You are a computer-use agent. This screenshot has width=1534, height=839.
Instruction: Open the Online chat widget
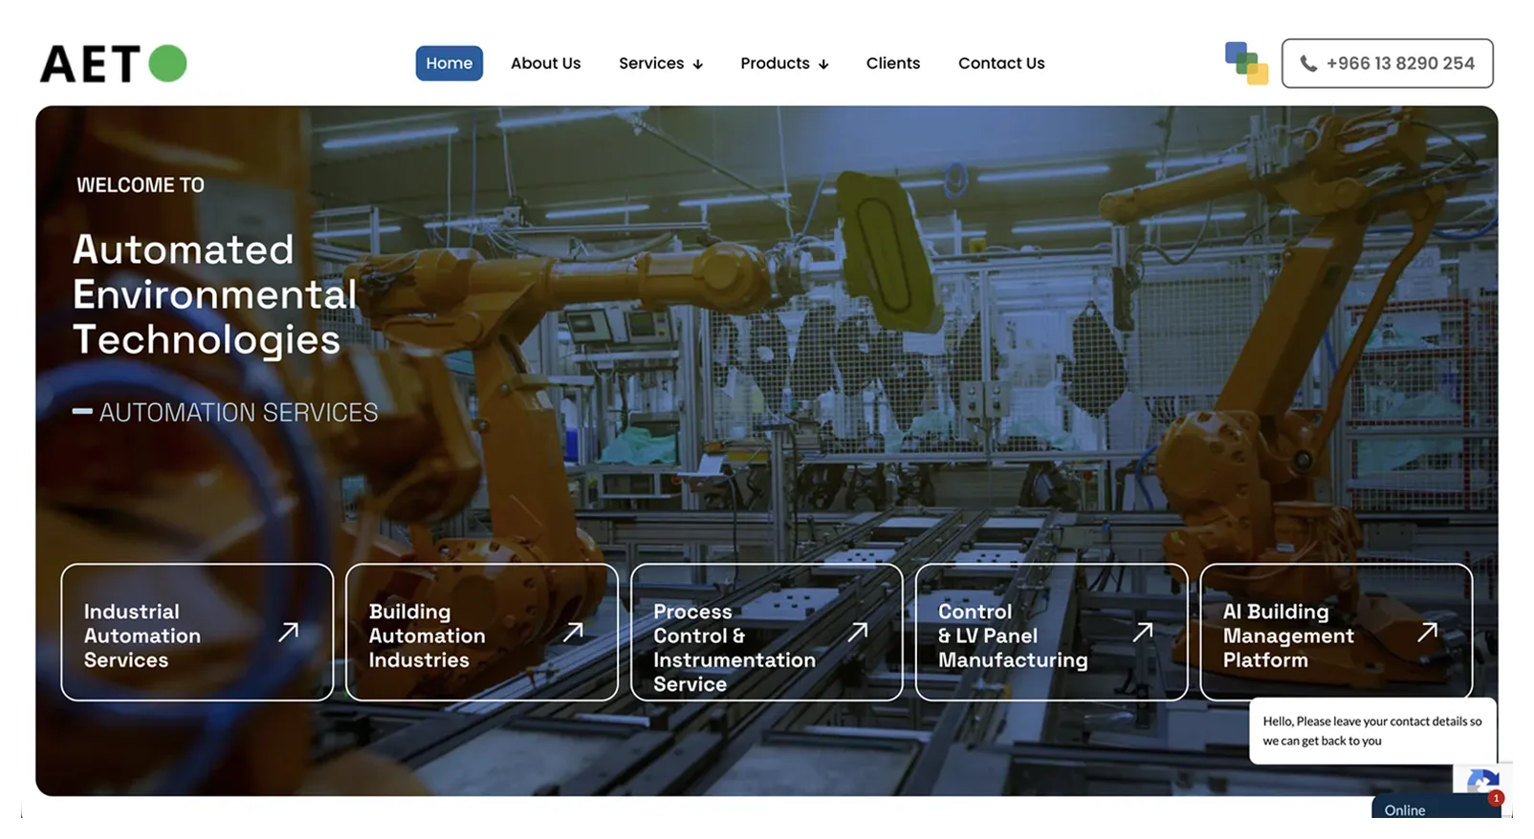coord(1436,807)
